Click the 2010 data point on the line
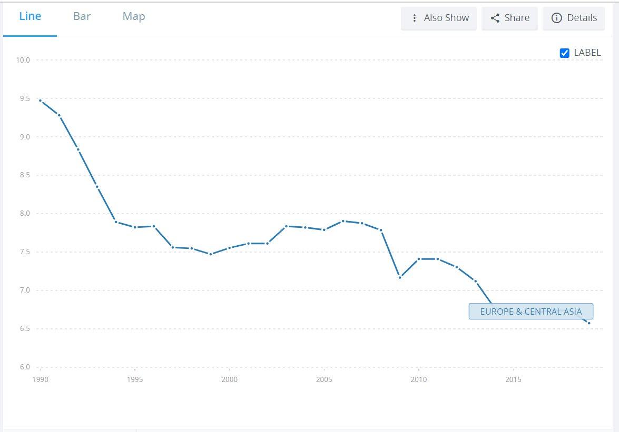 click(419, 259)
